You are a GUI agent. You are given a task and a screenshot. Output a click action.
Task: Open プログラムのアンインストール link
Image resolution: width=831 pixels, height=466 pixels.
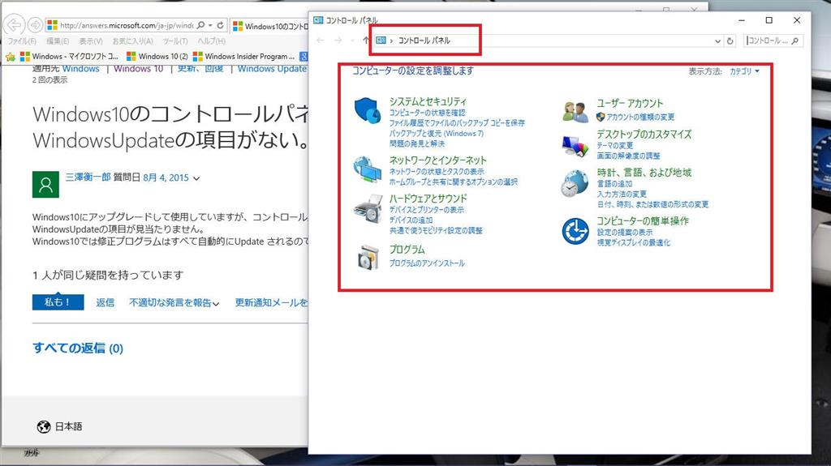click(x=427, y=263)
